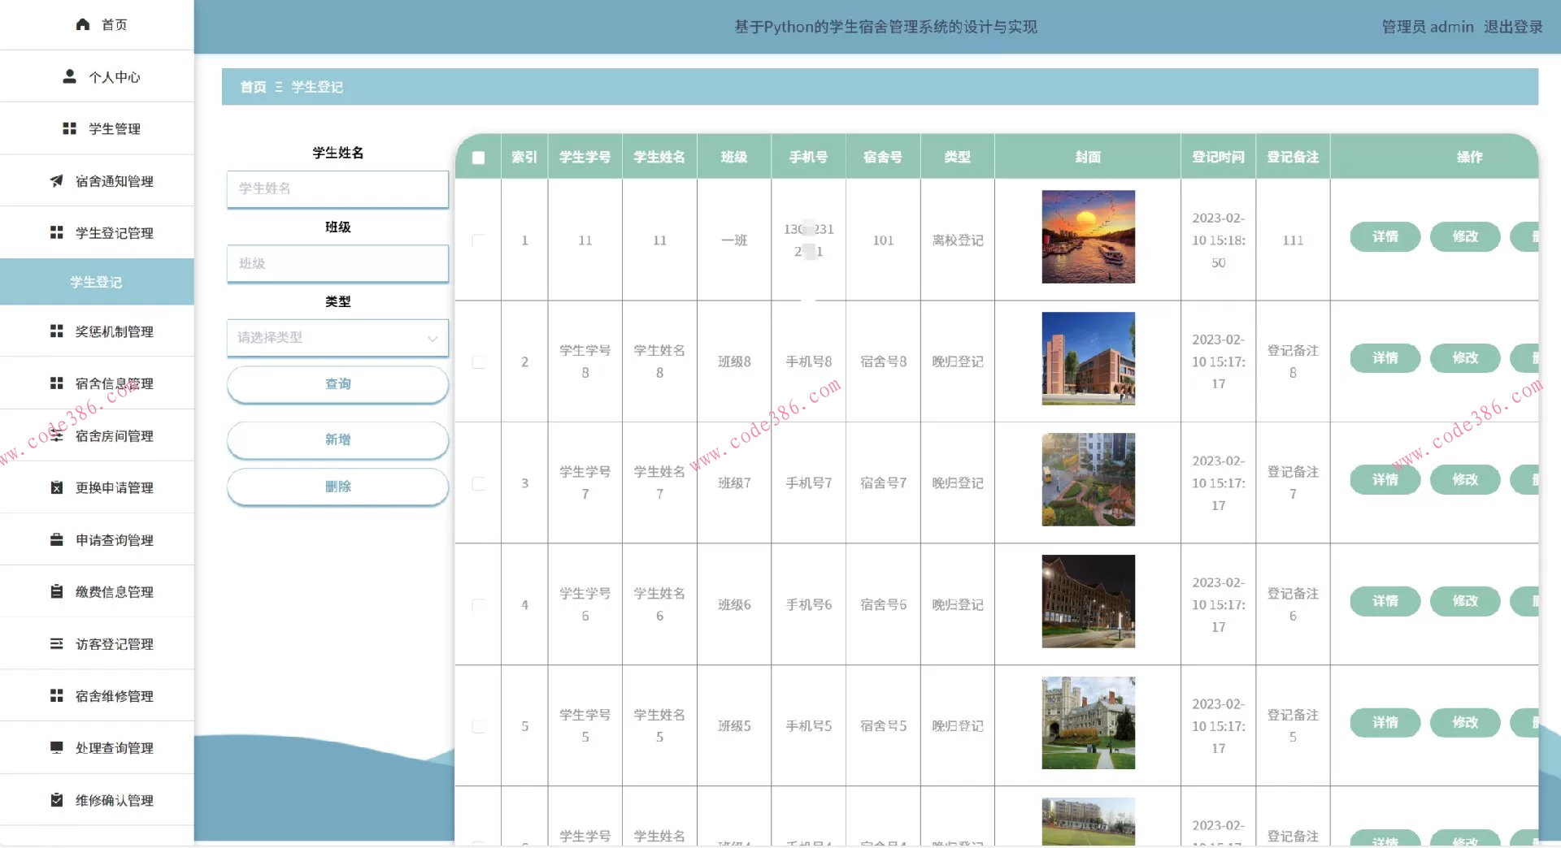Click the clipboard icon for 缴费信息管理
The width and height of the screenshot is (1561, 848).
point(56,591)
